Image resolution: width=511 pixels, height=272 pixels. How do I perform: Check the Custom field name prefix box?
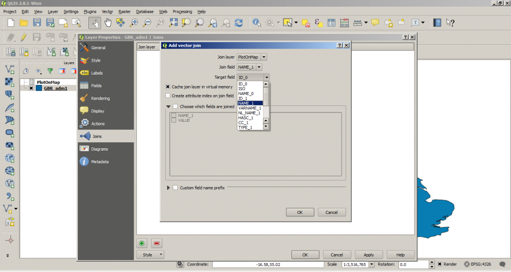coord(175,187)
